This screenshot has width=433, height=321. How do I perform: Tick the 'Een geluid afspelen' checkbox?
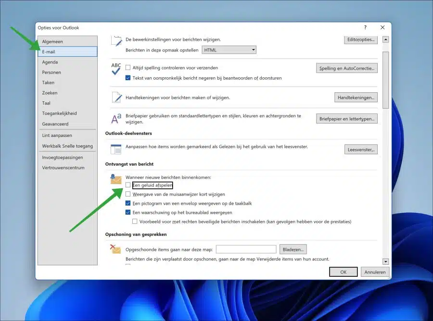click(x=128, y=185)
